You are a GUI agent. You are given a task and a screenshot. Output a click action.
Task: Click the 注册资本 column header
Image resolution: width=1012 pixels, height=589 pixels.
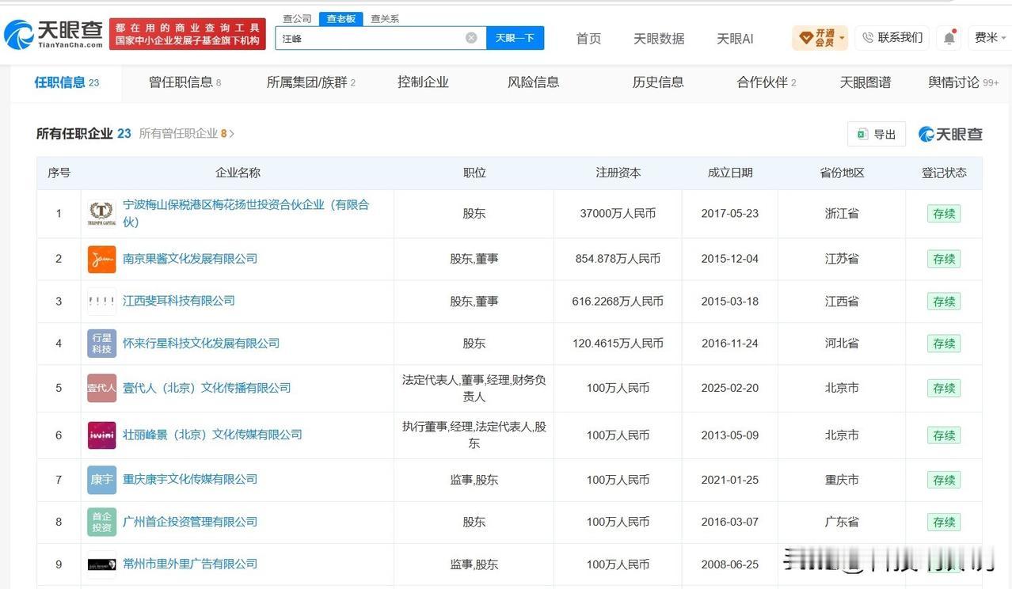pyautogui.click(x=618, y=173)
